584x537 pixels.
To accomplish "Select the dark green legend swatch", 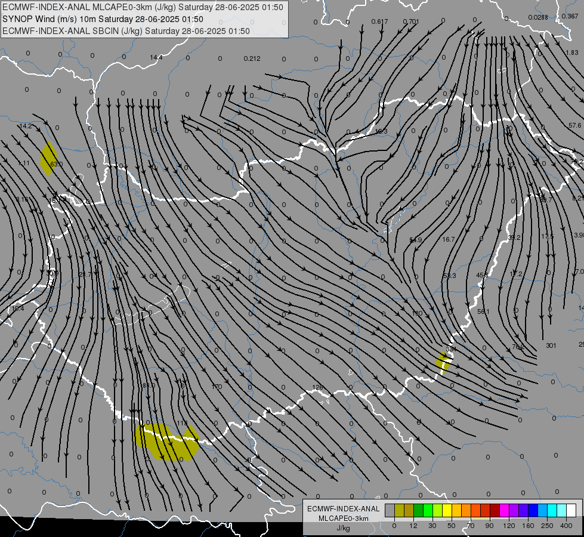I will [419, 511].
